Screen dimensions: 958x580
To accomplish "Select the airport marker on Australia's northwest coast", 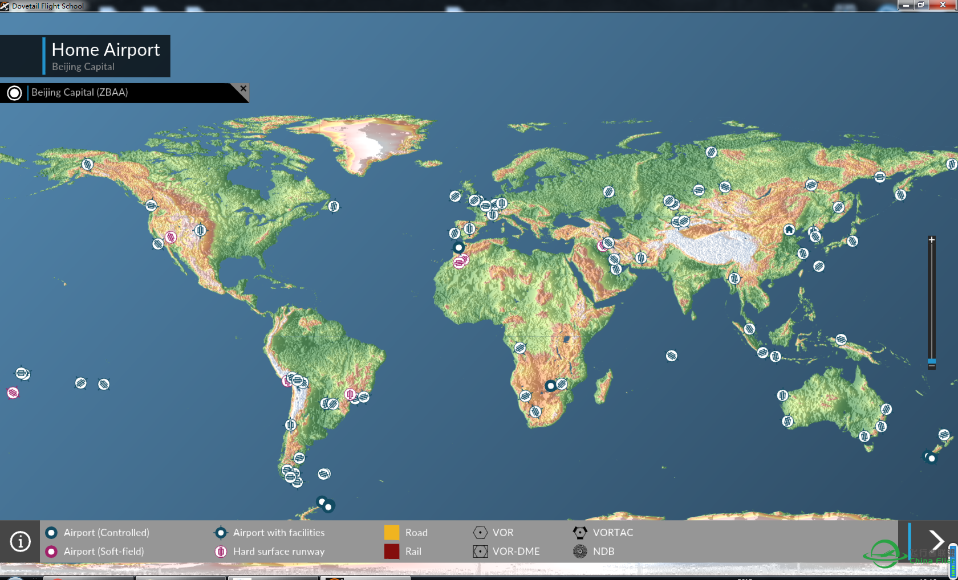I will coord(782,395).
